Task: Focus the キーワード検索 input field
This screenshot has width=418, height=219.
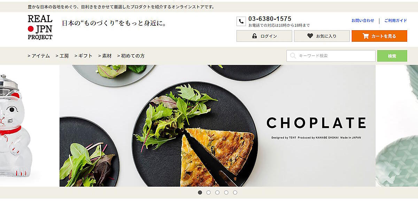Action: pyautogui.click(x=331, y=56)
